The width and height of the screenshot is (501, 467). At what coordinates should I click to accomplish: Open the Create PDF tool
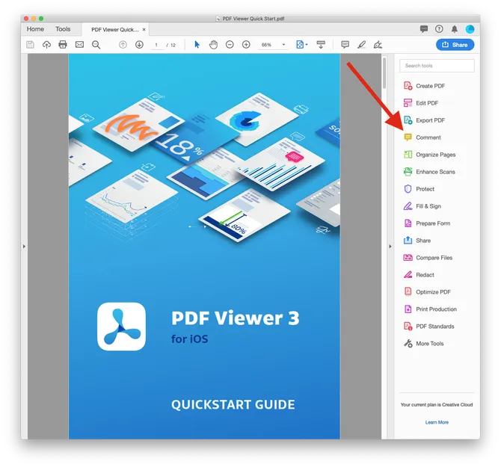point(424,86)
